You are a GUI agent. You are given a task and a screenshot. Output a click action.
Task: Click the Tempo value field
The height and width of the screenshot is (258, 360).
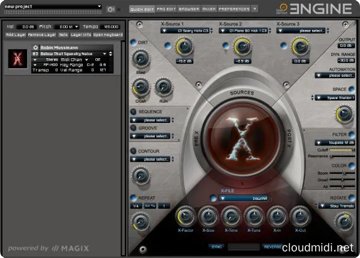[109, 27]
